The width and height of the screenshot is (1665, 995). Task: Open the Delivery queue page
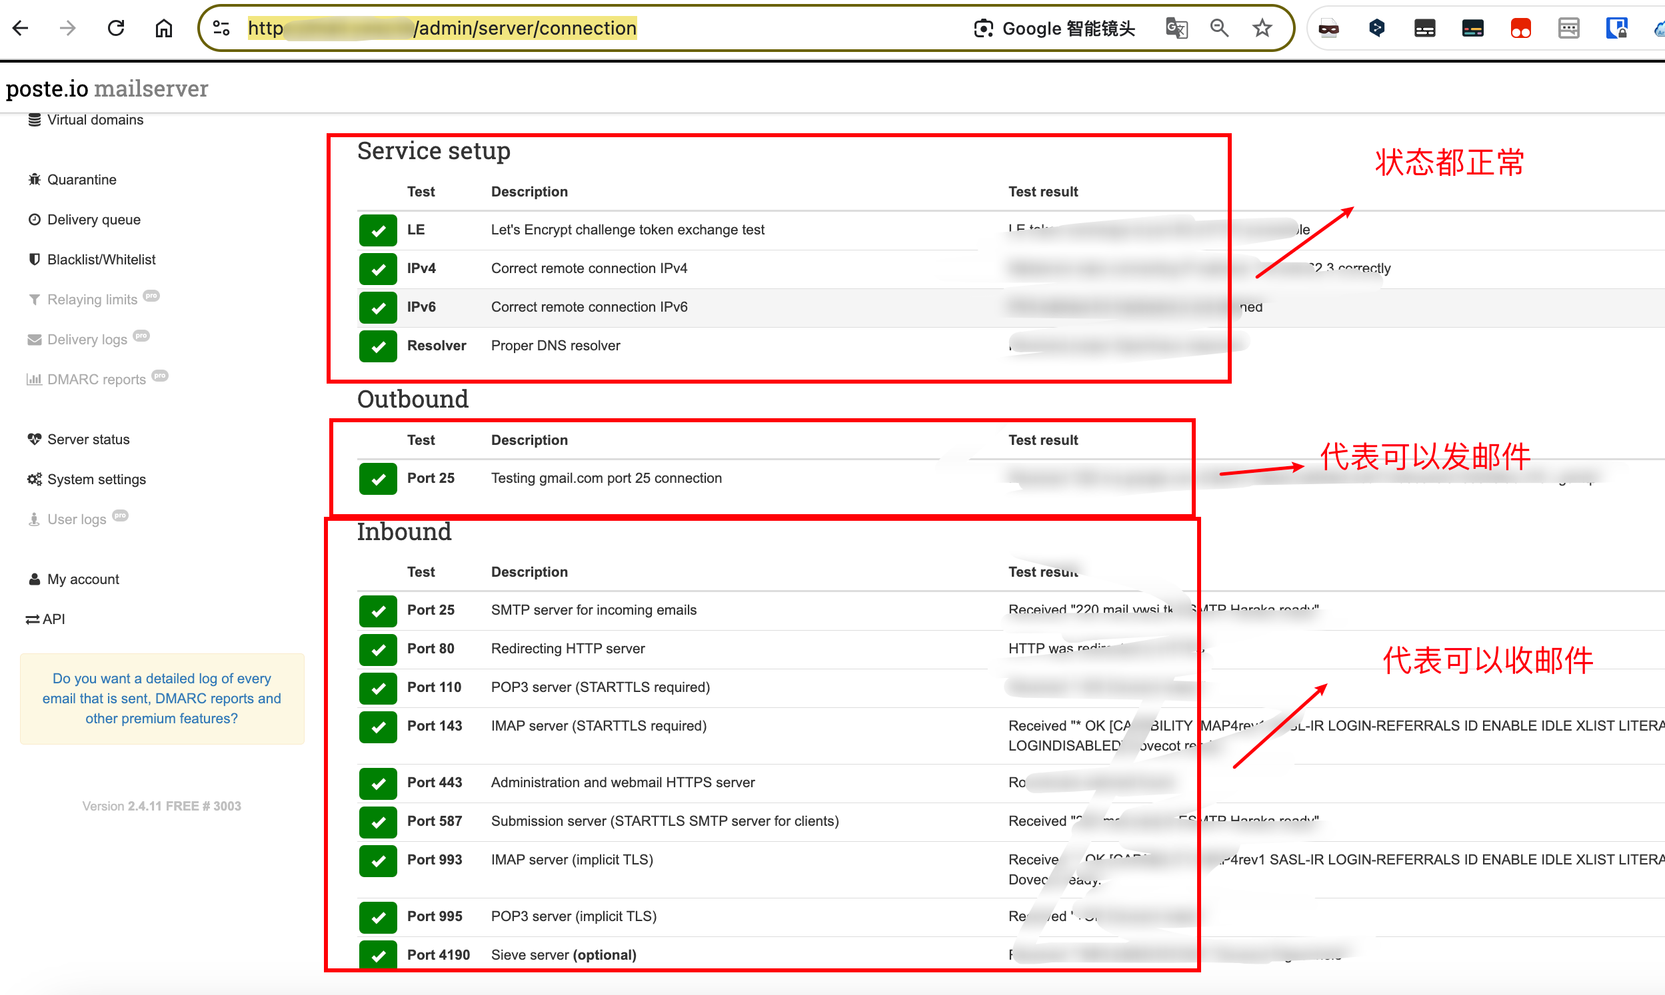pyautogui.click(x=93, y=220)
